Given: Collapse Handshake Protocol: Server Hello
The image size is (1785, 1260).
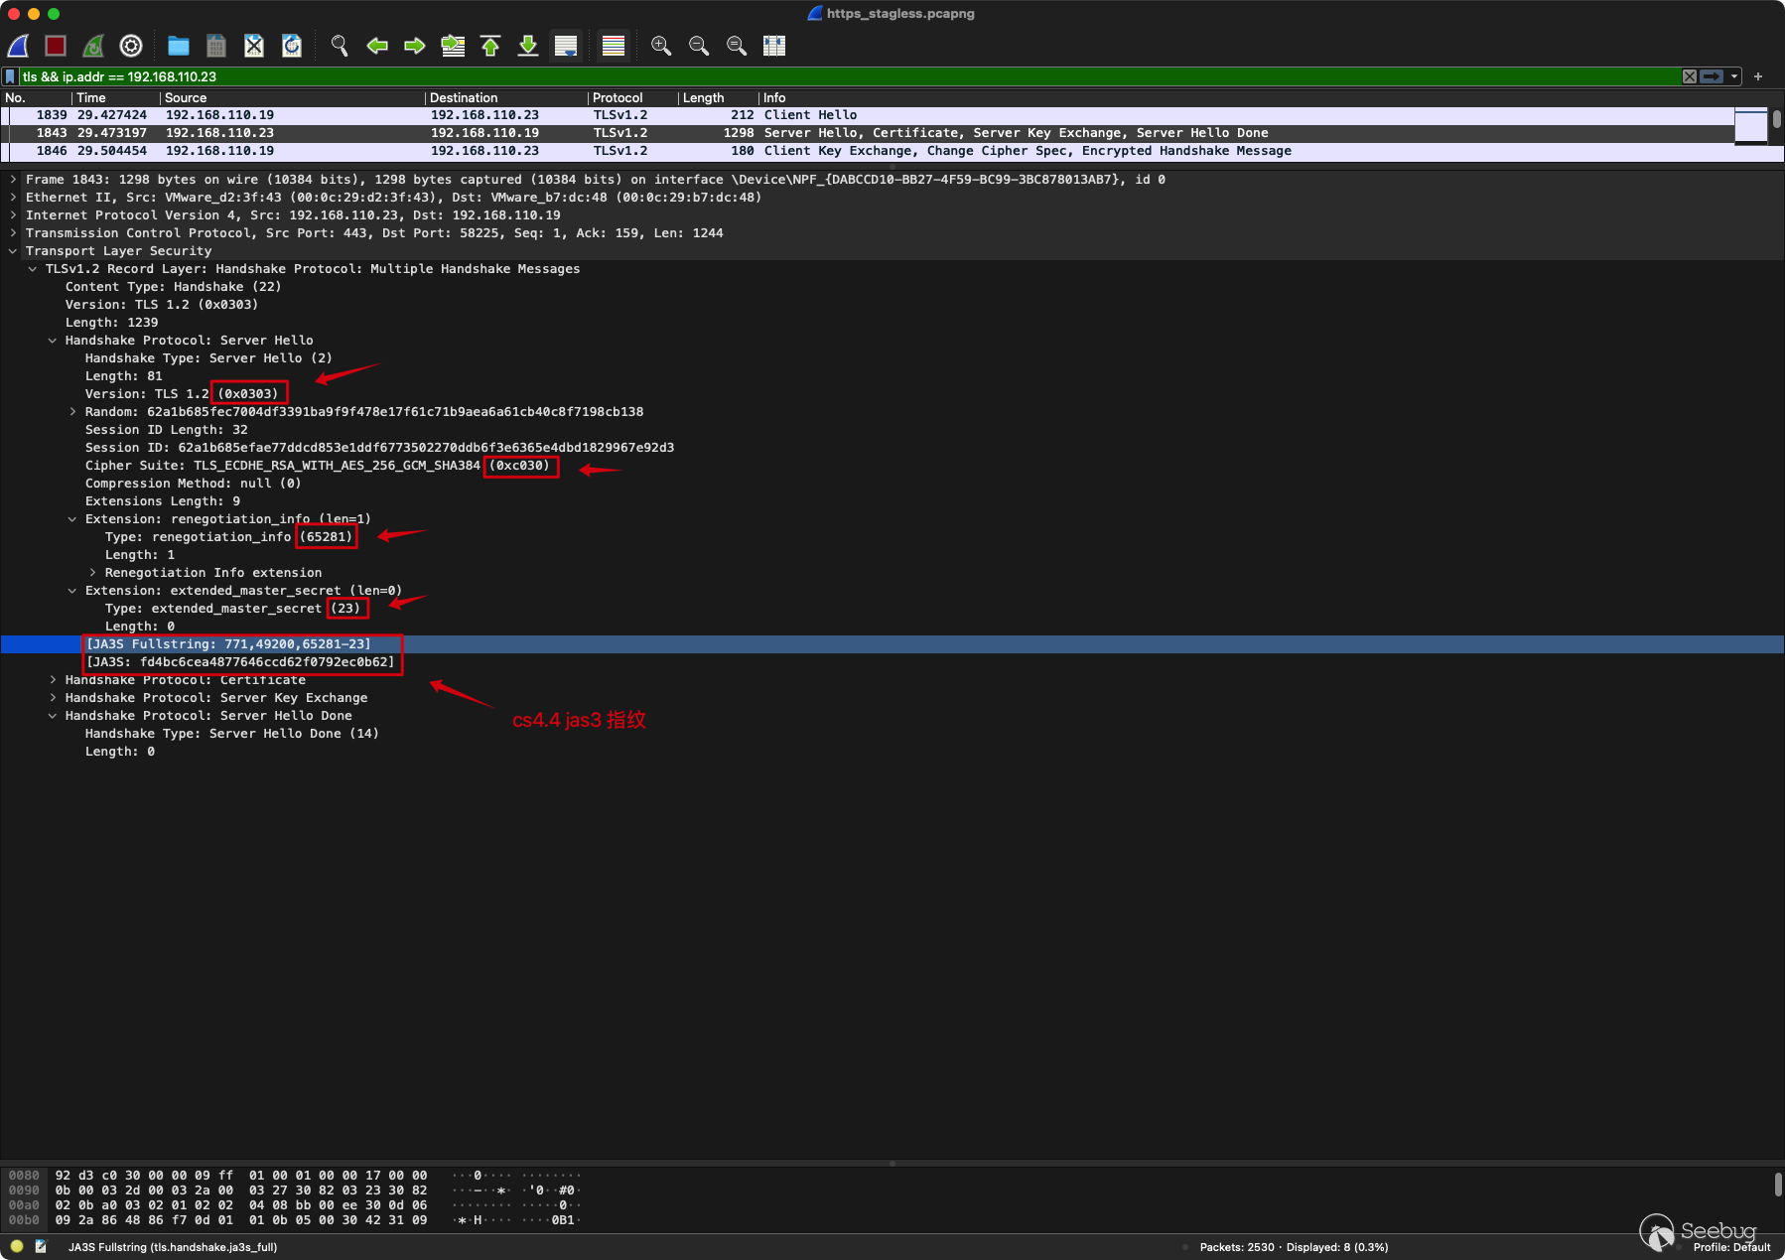Looking at the screenshot, I should pos(53,341).
